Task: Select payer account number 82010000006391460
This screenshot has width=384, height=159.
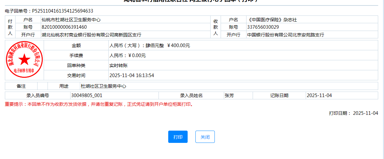Action: pyautogui.click(x=64, y=27)
